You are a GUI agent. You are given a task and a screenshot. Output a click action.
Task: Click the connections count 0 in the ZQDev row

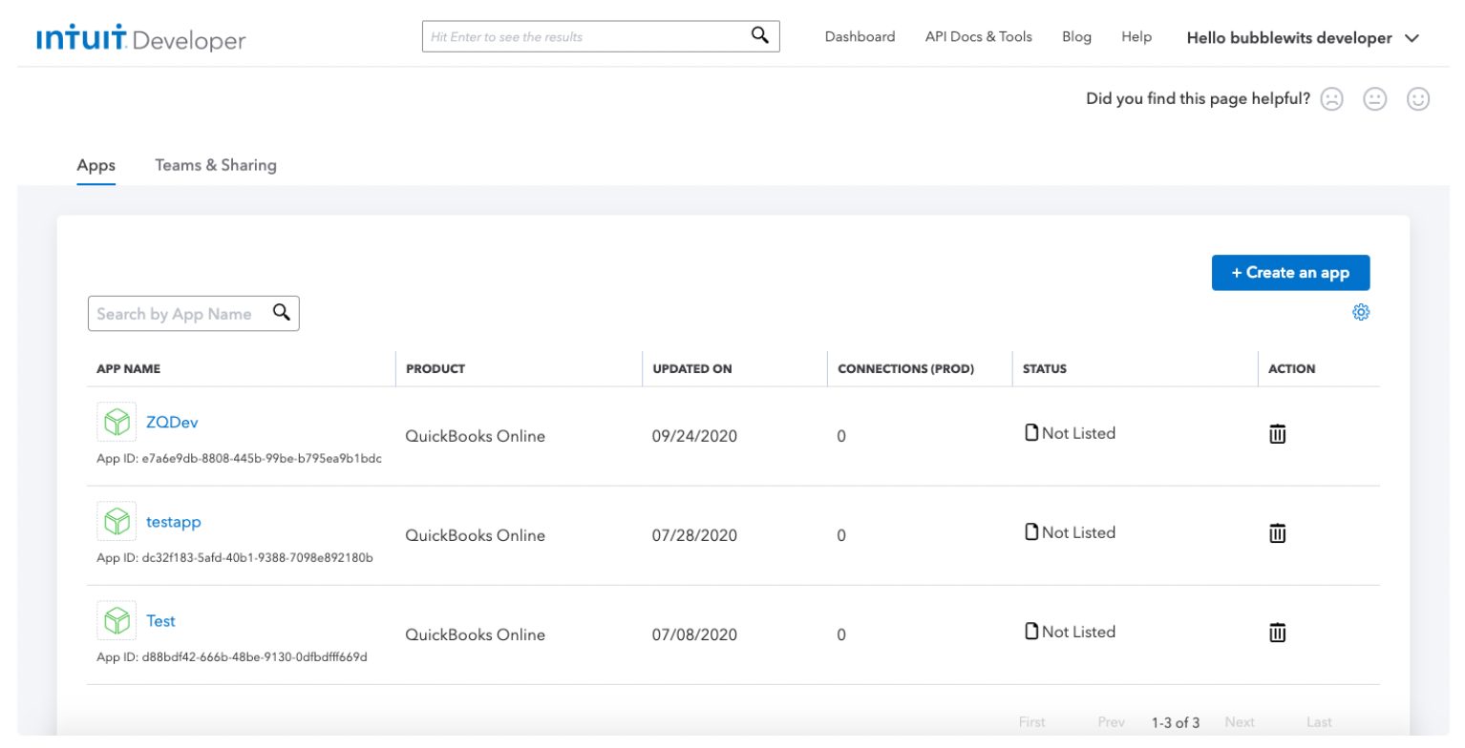click(841, 436)
